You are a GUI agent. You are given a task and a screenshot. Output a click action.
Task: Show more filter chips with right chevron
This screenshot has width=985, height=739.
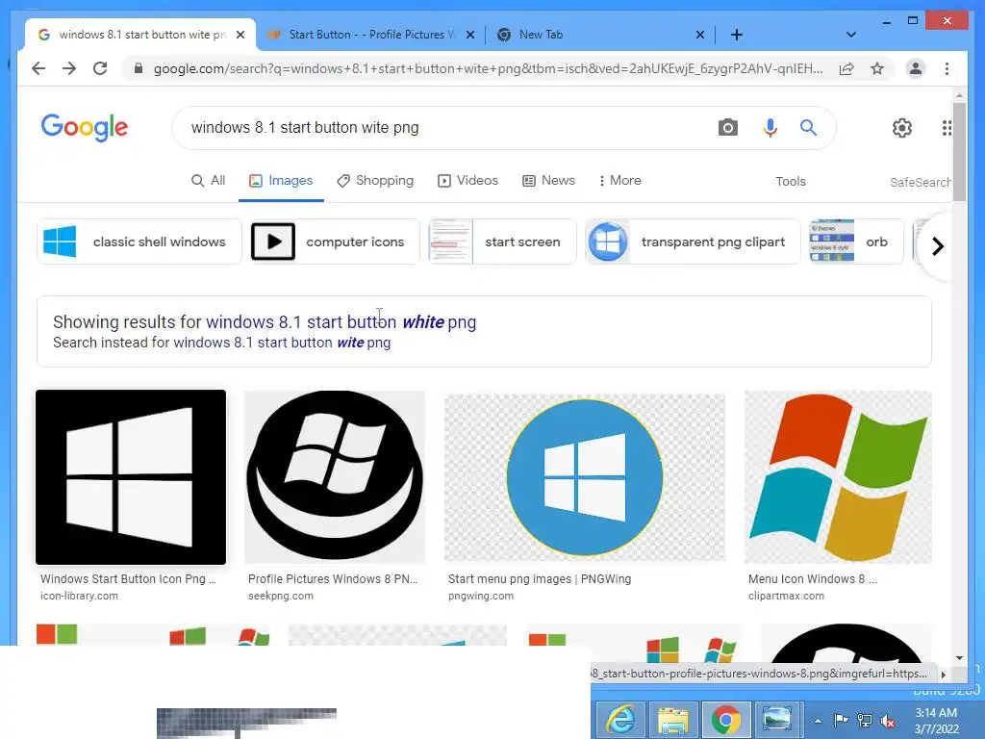click(x=937, y=246)
